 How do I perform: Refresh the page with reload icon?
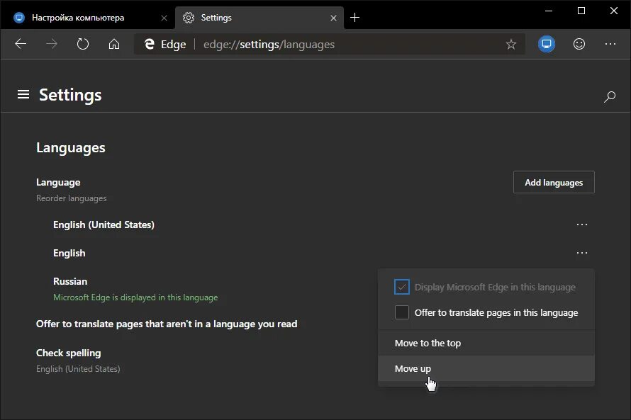point(83,44)
